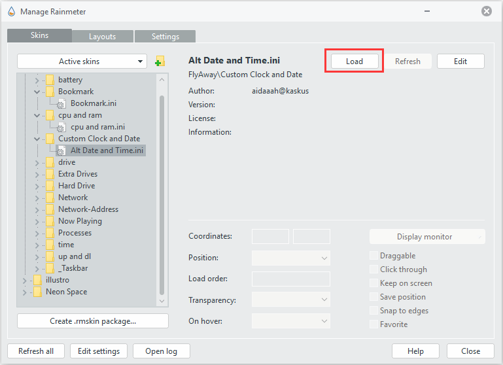Screen dimensions: 503x365
Task: Click the cpu and ram.ini file icon
Action: [61, 127]
